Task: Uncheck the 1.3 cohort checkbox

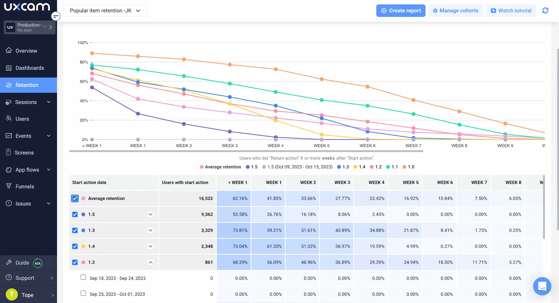Action: point(75,230)
